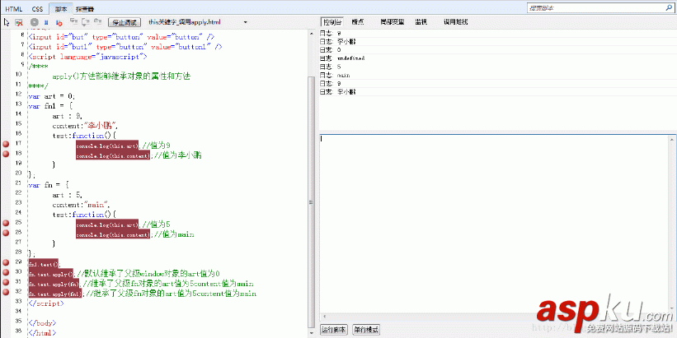Toggle breakpoint on line 18
This screenshot has width=677, height=338.
point(6,154)
